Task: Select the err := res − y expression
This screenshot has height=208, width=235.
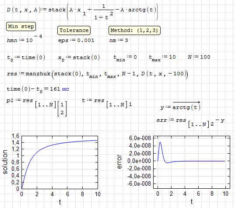Action: [x=190, y=123]
